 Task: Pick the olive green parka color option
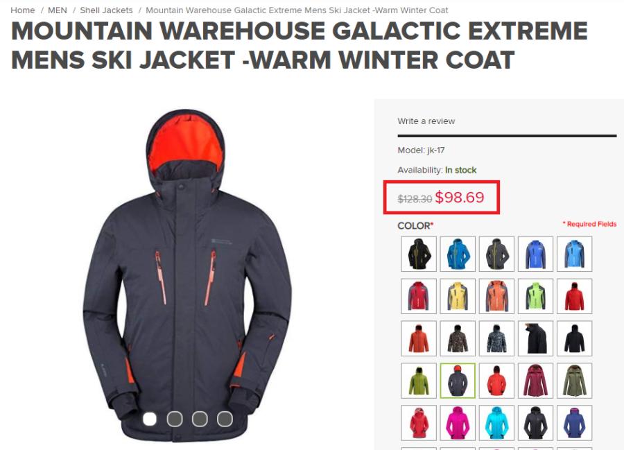pyautogui.click(x=575, y=381)
